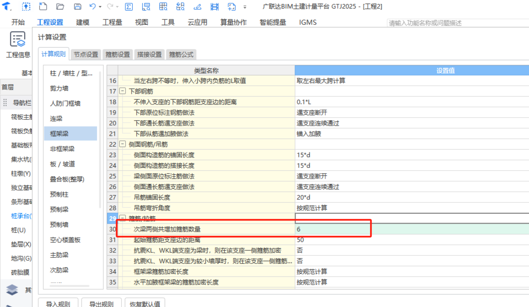529x307 pixels.
Task: Click the screen capture region icon
Action: point(232,6)
